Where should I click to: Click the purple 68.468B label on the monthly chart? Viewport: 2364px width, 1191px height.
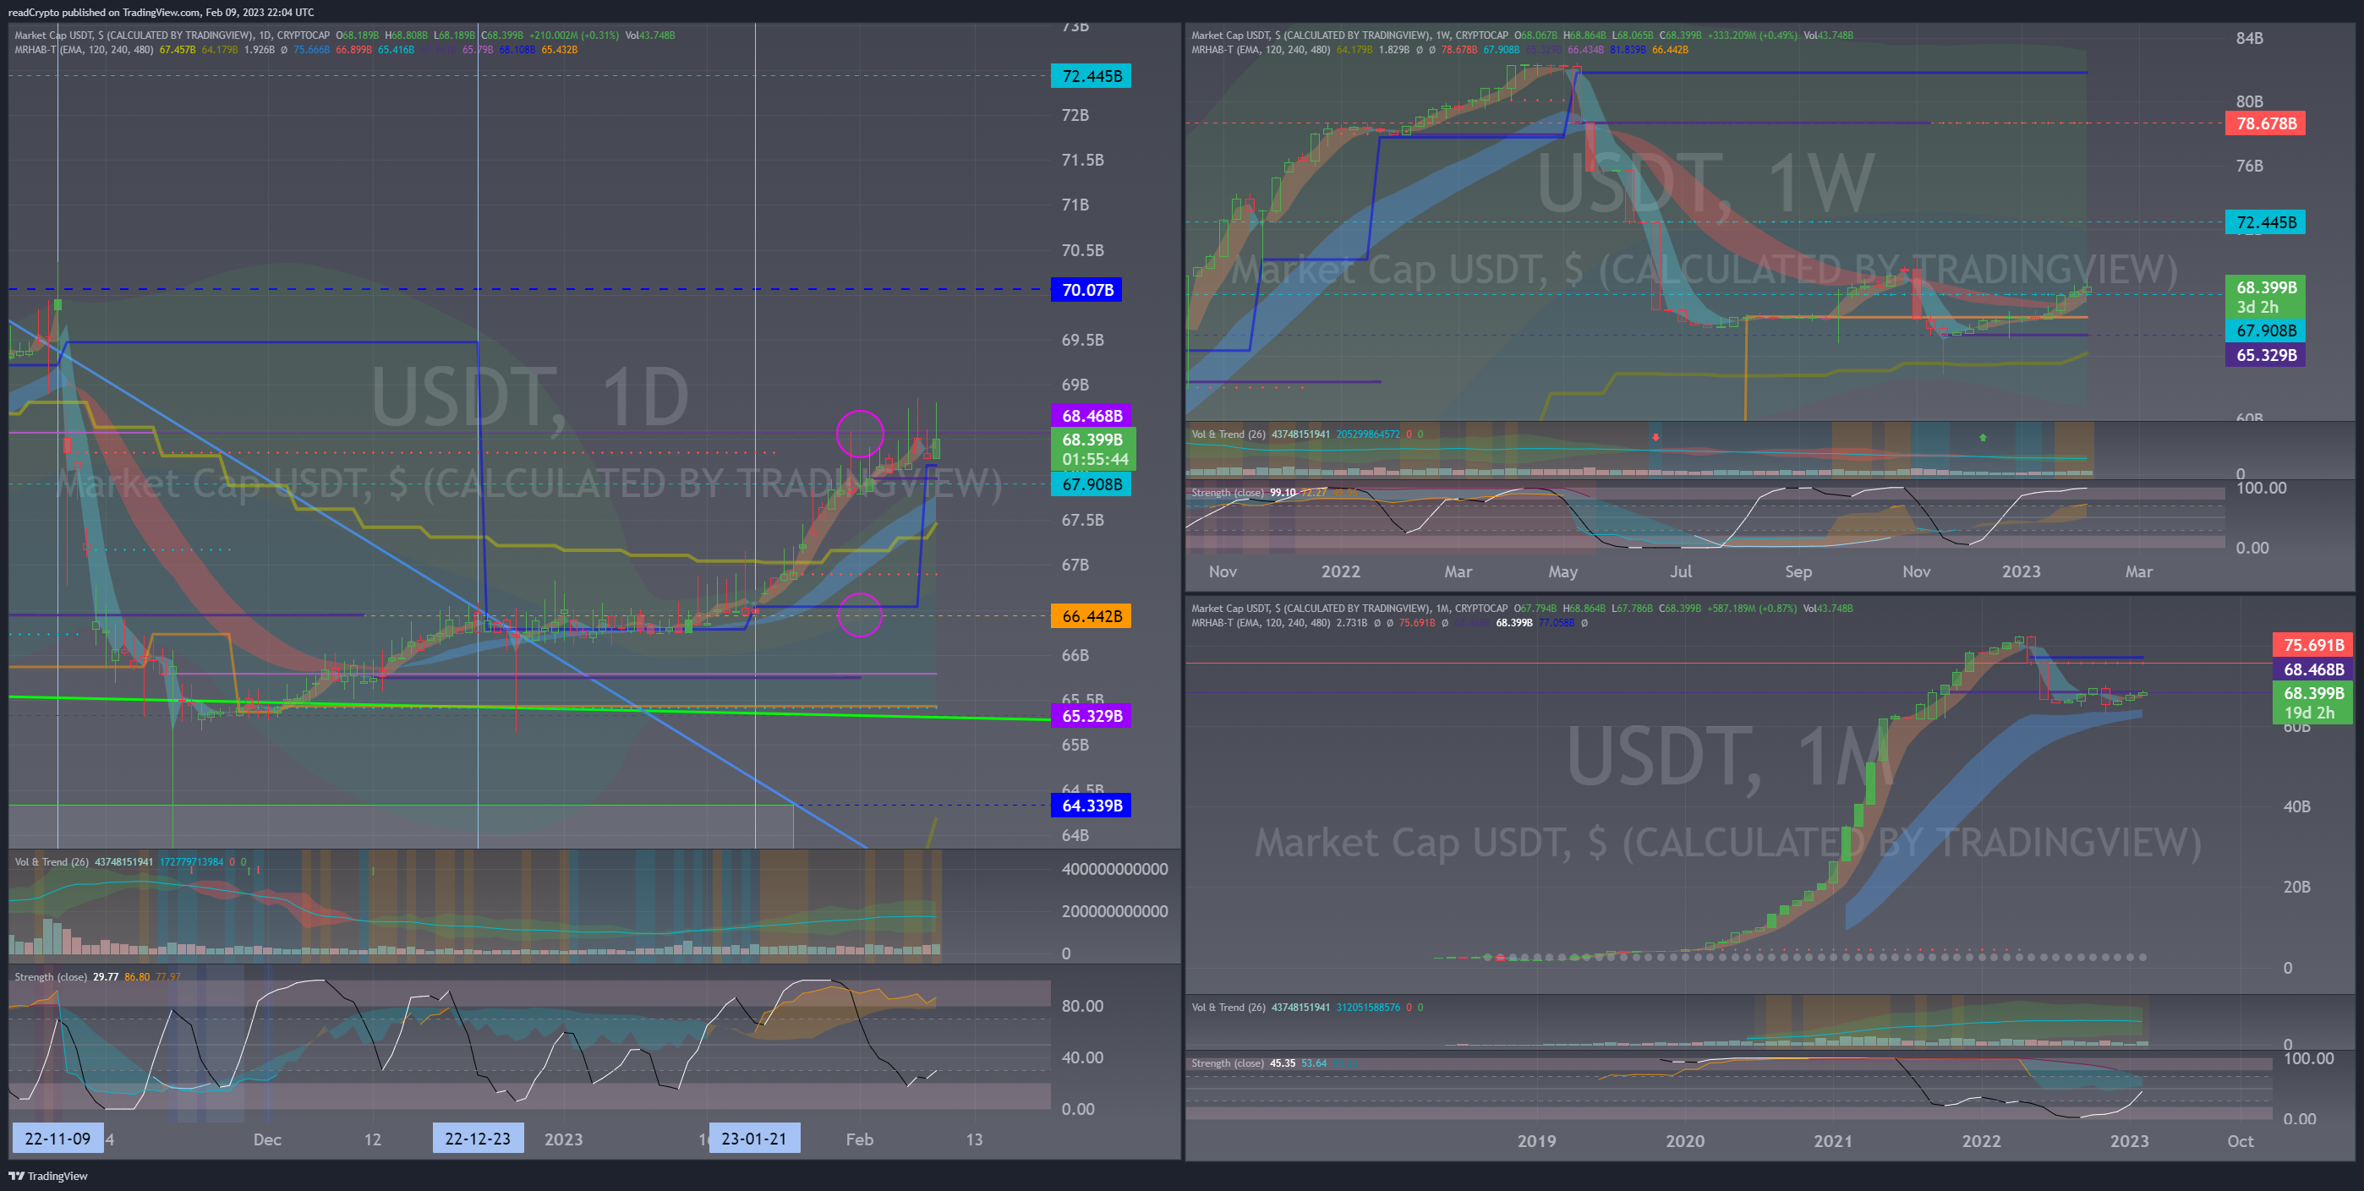pyautogui.click(x=2312, y=669)
